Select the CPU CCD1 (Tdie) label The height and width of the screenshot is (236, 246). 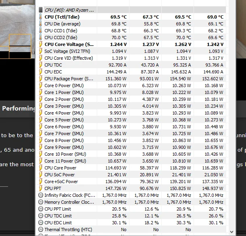61,31
